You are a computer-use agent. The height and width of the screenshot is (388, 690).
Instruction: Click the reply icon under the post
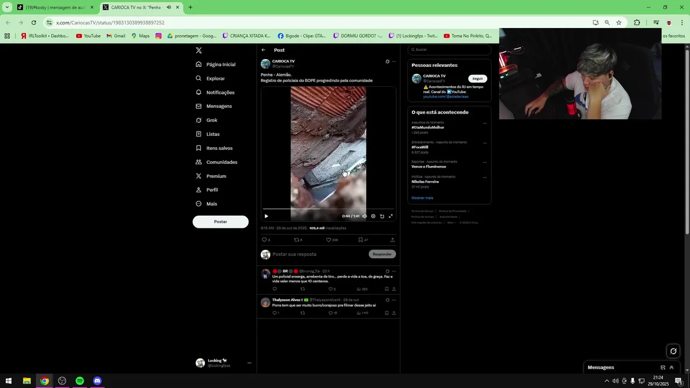[264, 240]
